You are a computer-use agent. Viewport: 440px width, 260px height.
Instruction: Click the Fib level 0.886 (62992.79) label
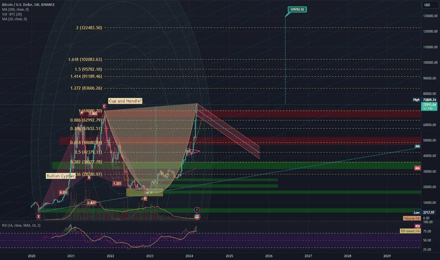(x=86, y=120)
